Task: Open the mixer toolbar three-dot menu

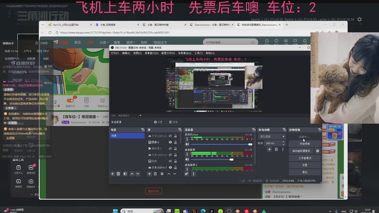Action: (x=193, y=174)
